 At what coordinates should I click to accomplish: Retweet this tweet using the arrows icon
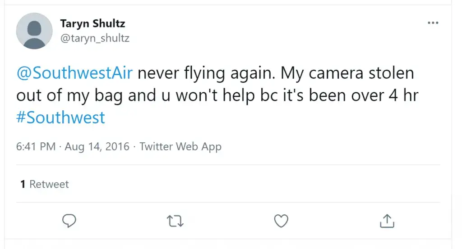[x=175, y=221]
